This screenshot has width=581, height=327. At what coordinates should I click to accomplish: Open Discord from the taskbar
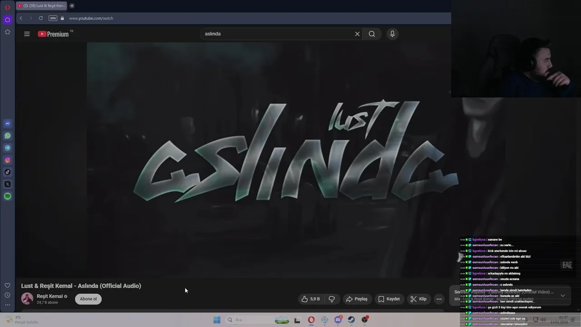338,320
